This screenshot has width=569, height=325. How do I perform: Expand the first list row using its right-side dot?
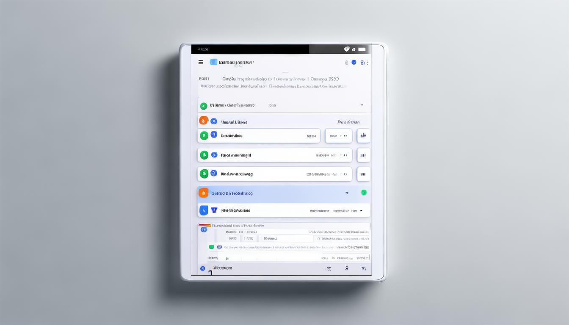coord(362,105)
